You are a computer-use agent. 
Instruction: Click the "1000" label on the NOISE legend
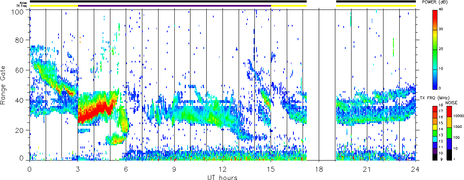coord(457,127)
